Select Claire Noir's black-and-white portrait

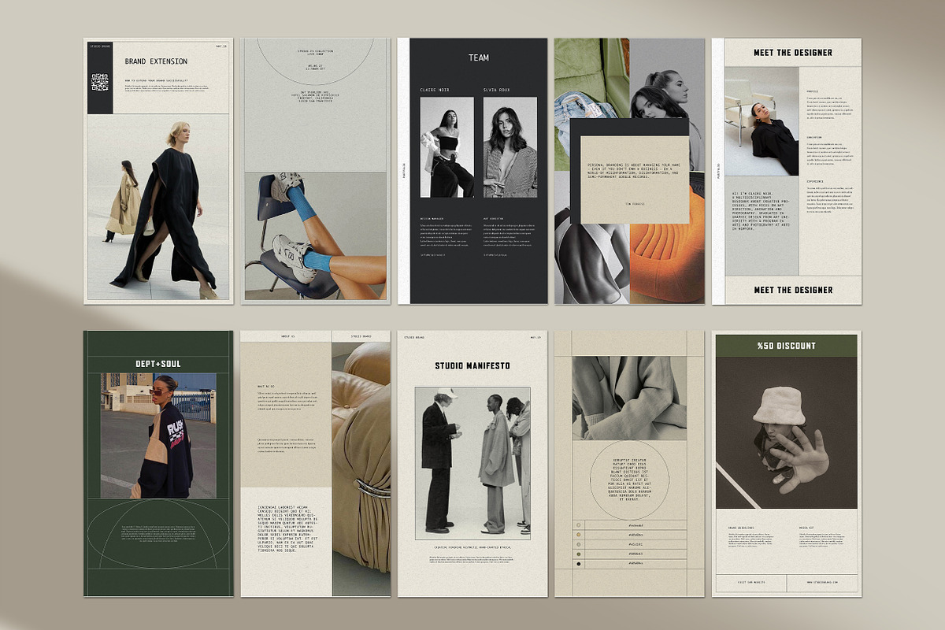click(447, 147)
